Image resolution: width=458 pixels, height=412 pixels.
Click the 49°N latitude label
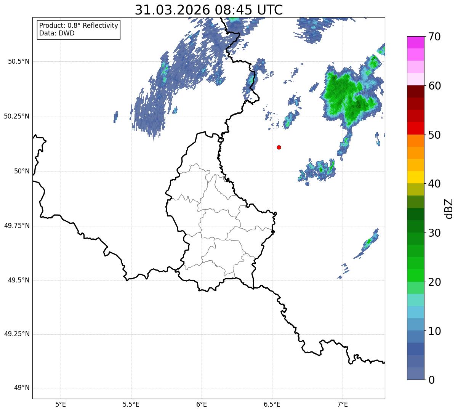pyautogui.click(x=22, y=388)
